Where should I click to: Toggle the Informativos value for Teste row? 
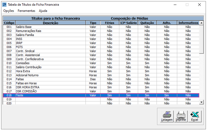point(188,95)
